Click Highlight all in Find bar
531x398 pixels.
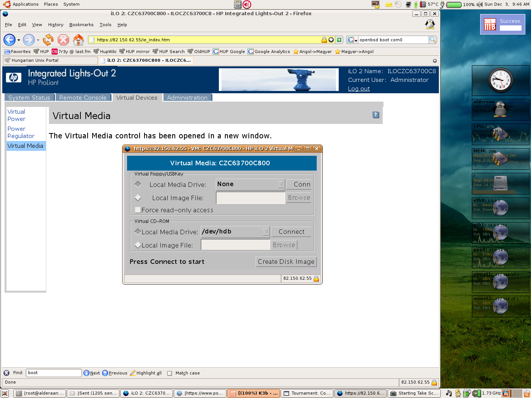click(146, 373)
